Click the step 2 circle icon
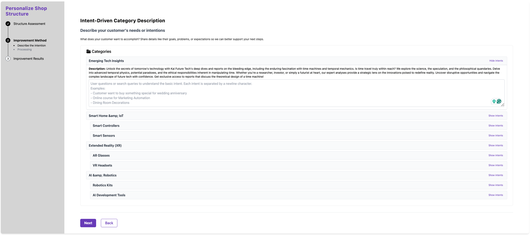This screenshot has width=531, height=235. [x=8, y=40]
